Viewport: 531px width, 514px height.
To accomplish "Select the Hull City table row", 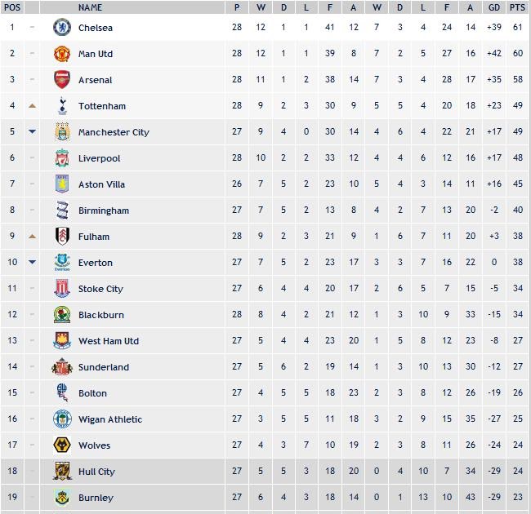I will coord(265,471).
